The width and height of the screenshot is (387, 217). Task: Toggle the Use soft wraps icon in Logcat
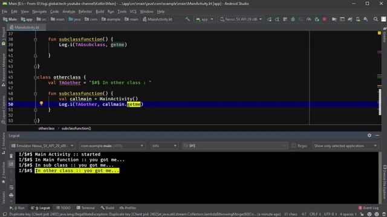pyautogui.click(x=11, y=187)
